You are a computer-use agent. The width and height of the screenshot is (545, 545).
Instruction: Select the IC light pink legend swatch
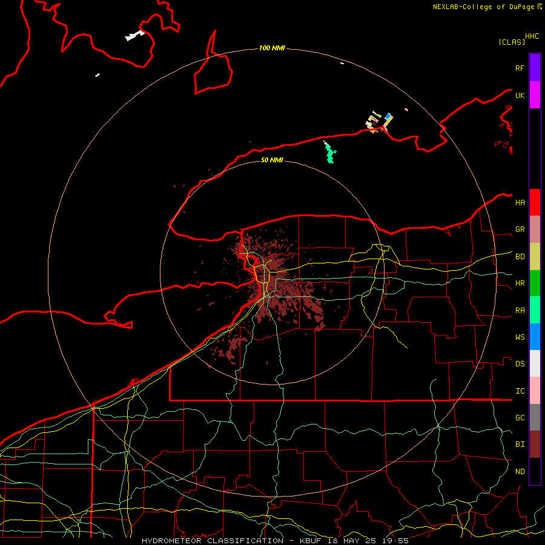[x=535, y=391]
